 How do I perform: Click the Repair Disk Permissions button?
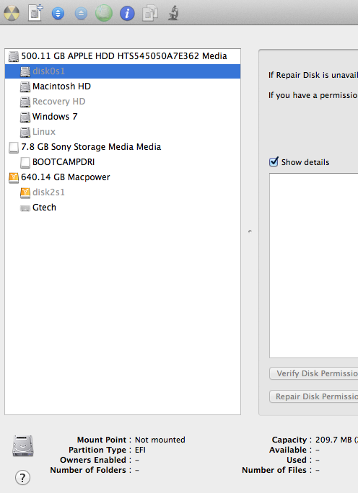pyautogui.click(x=314, y=396)
